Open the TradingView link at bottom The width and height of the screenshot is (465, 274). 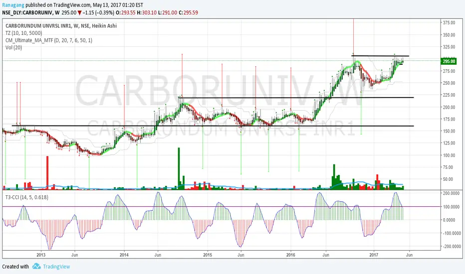click(56, 267)
